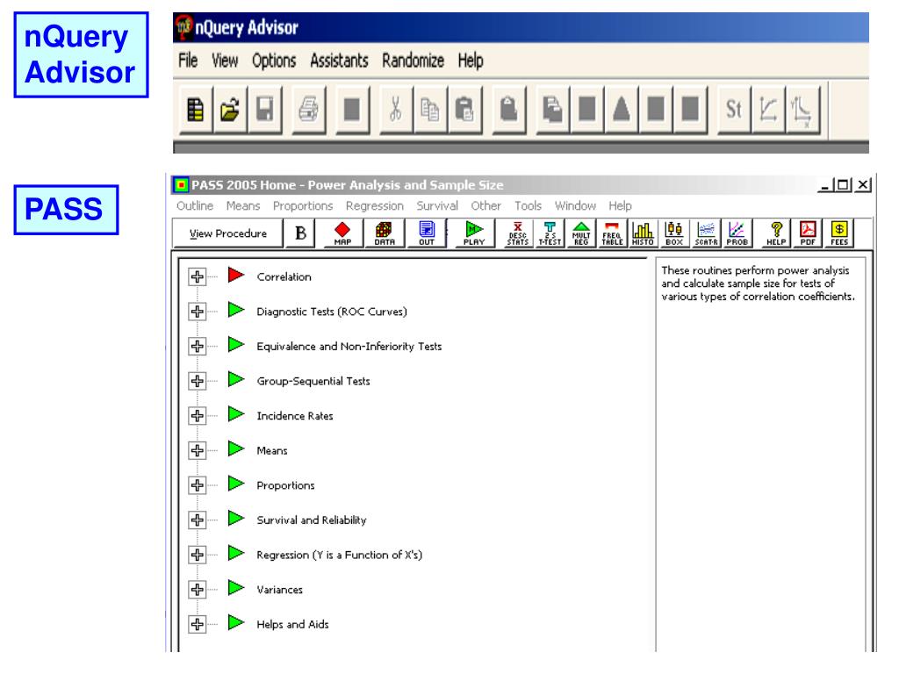Select the 'Variances' tree label
Viewport: 899px width, 674px height.
click(279, 590)
